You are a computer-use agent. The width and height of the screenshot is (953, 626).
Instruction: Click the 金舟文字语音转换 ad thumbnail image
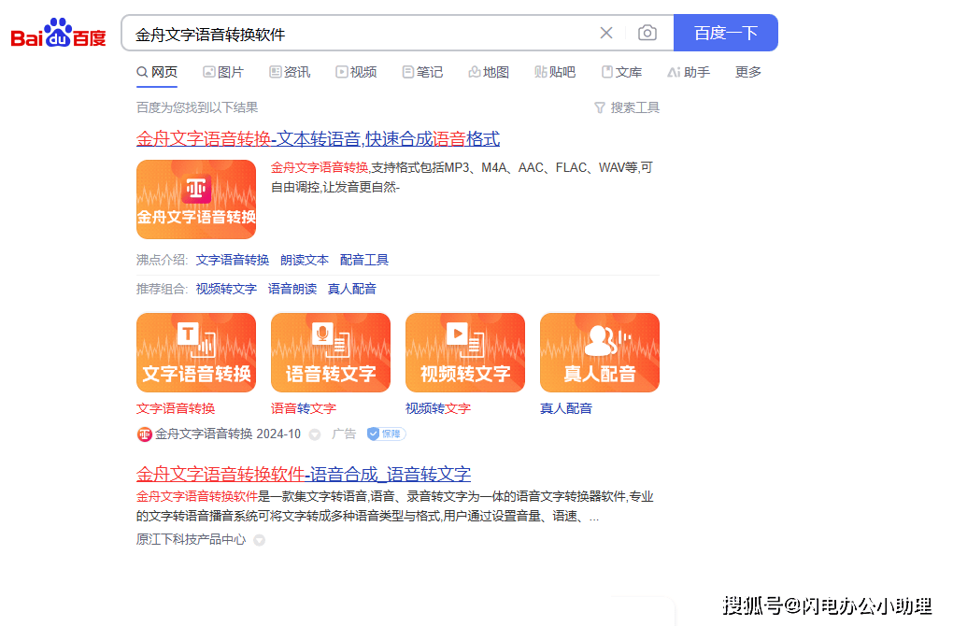point(195,199)
